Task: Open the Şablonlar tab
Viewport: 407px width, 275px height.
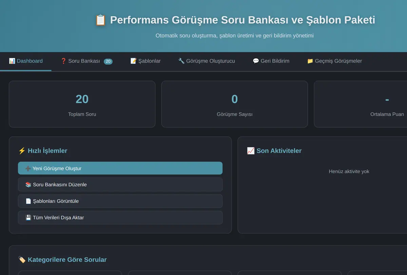Action: tap(146, 61)
